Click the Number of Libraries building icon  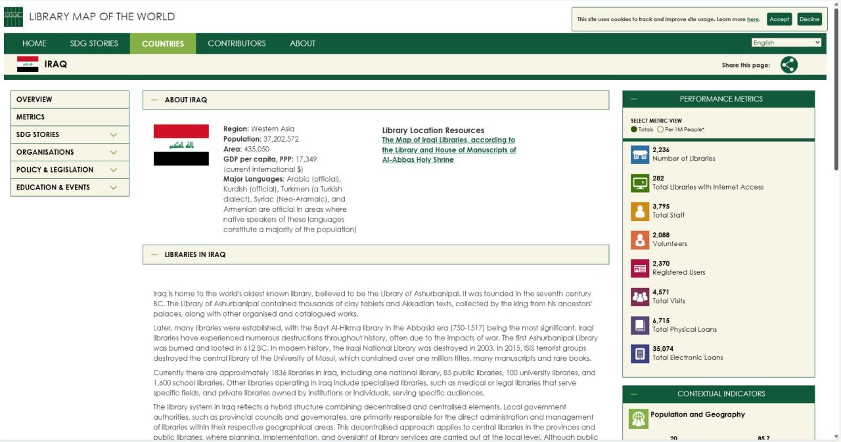640,155
